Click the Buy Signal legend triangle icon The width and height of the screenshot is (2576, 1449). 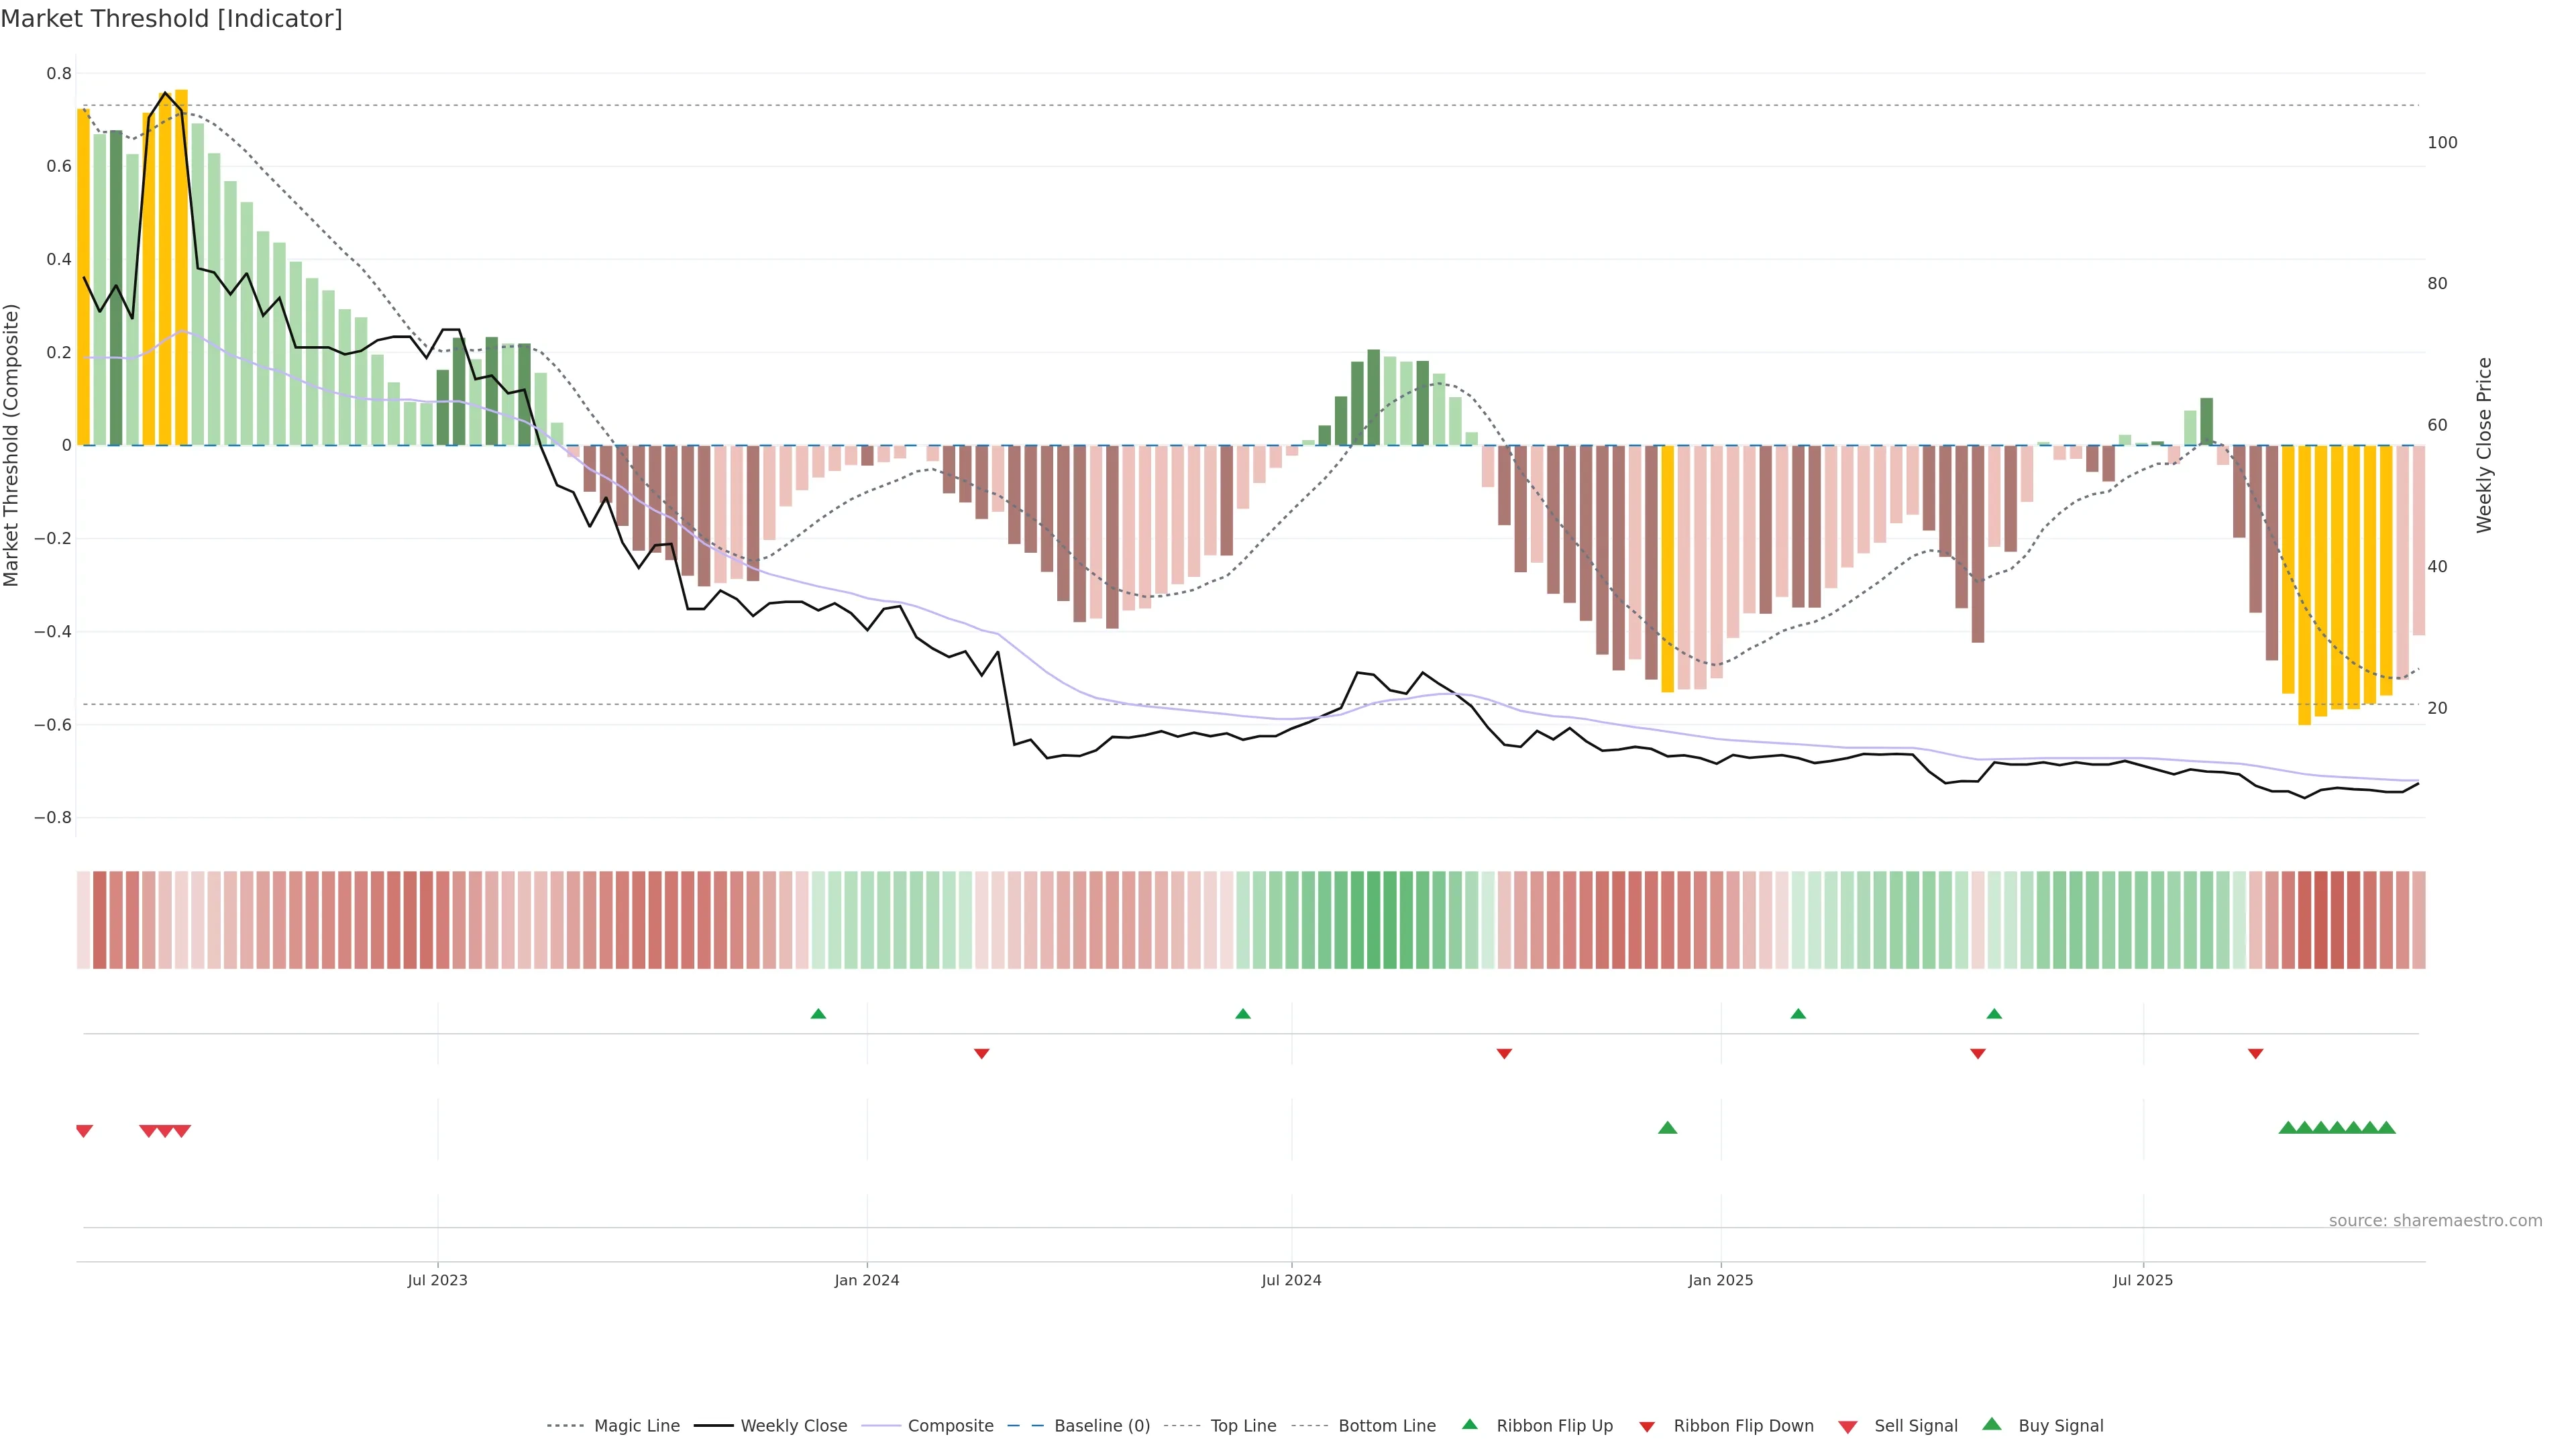click(1992, 1425)
